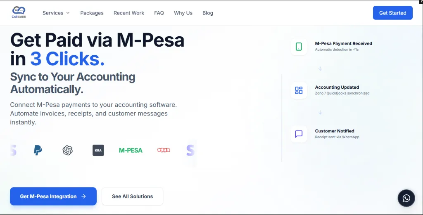Select 'M-Pesa Payment Received' text
Screen dimensions: 423x215
click(343, 43)
